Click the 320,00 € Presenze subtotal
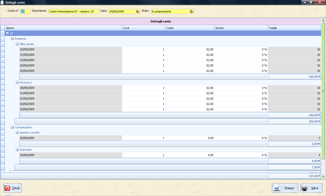 coord(294,121)
